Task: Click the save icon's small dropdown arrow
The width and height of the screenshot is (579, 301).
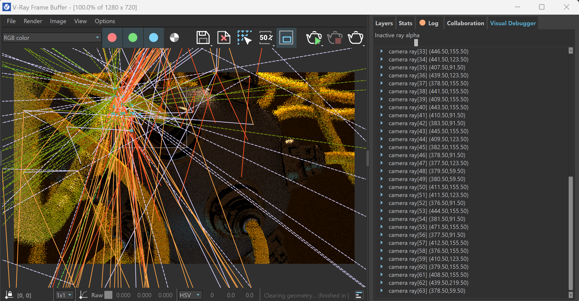Action: pyautogui.click(x=212, y=46)
